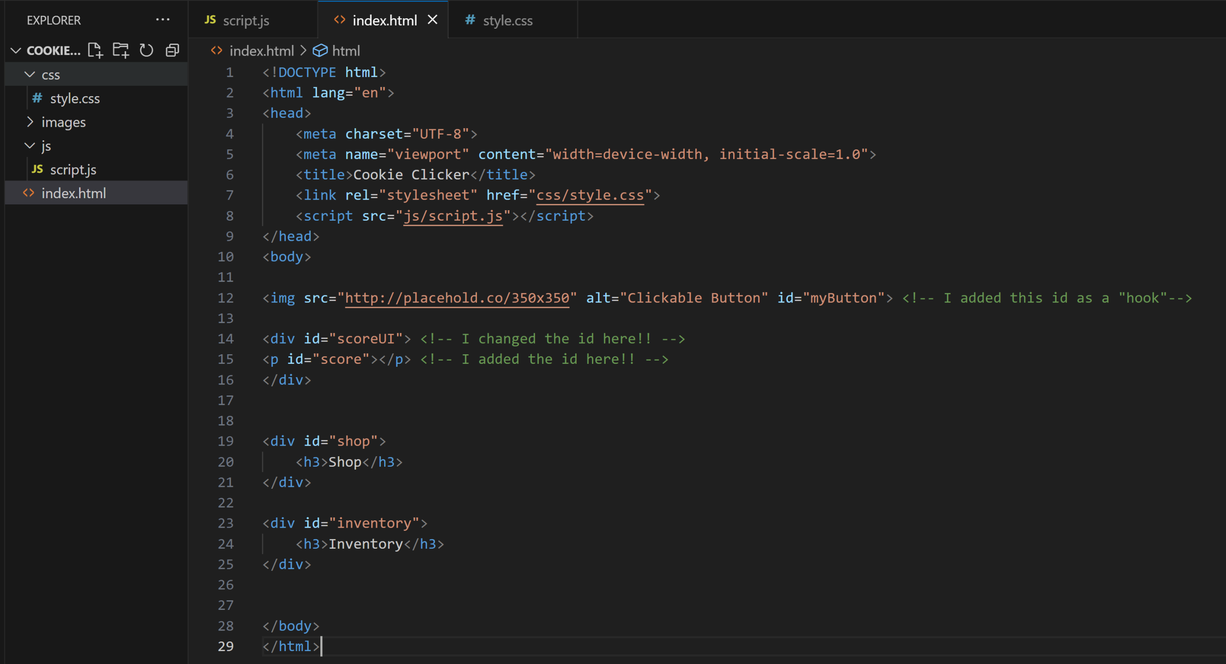Screen dimensions: 1226x664
Task: Click the html cube icon in breadcrumb
Action: click(x=320, y=50)
